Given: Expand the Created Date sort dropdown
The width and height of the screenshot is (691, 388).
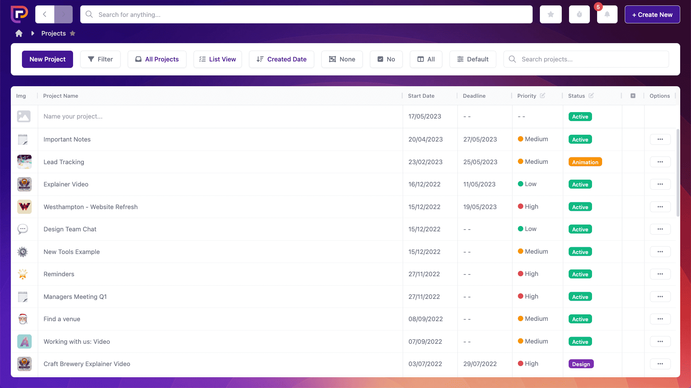Looking at the screenshot, I should 281,59.
